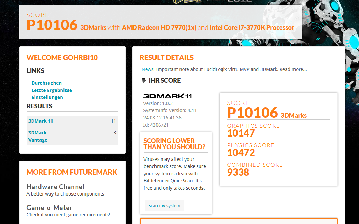Click SystemInfo Version: 4.11 text
The image size is (359, 224).
pos(170,110)
